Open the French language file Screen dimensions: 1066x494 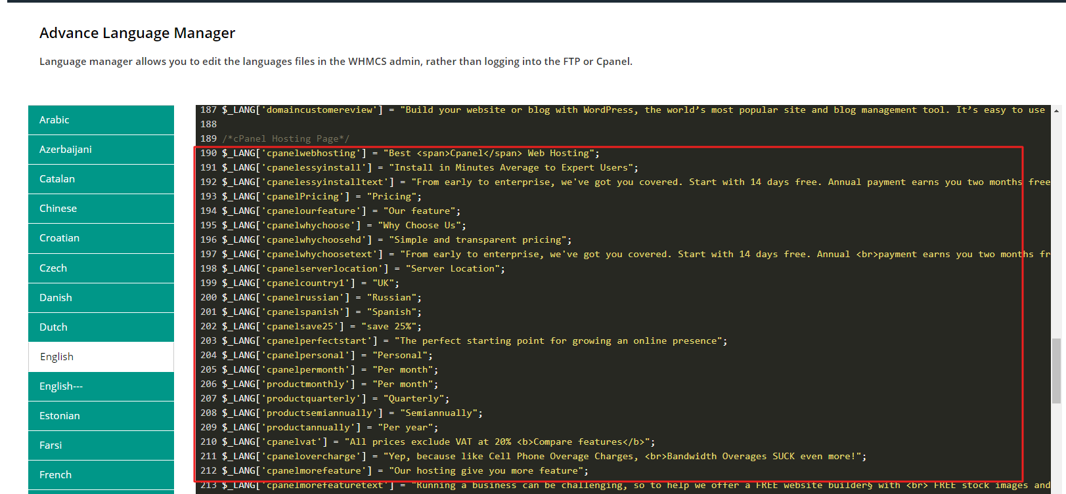click(100, 475)
